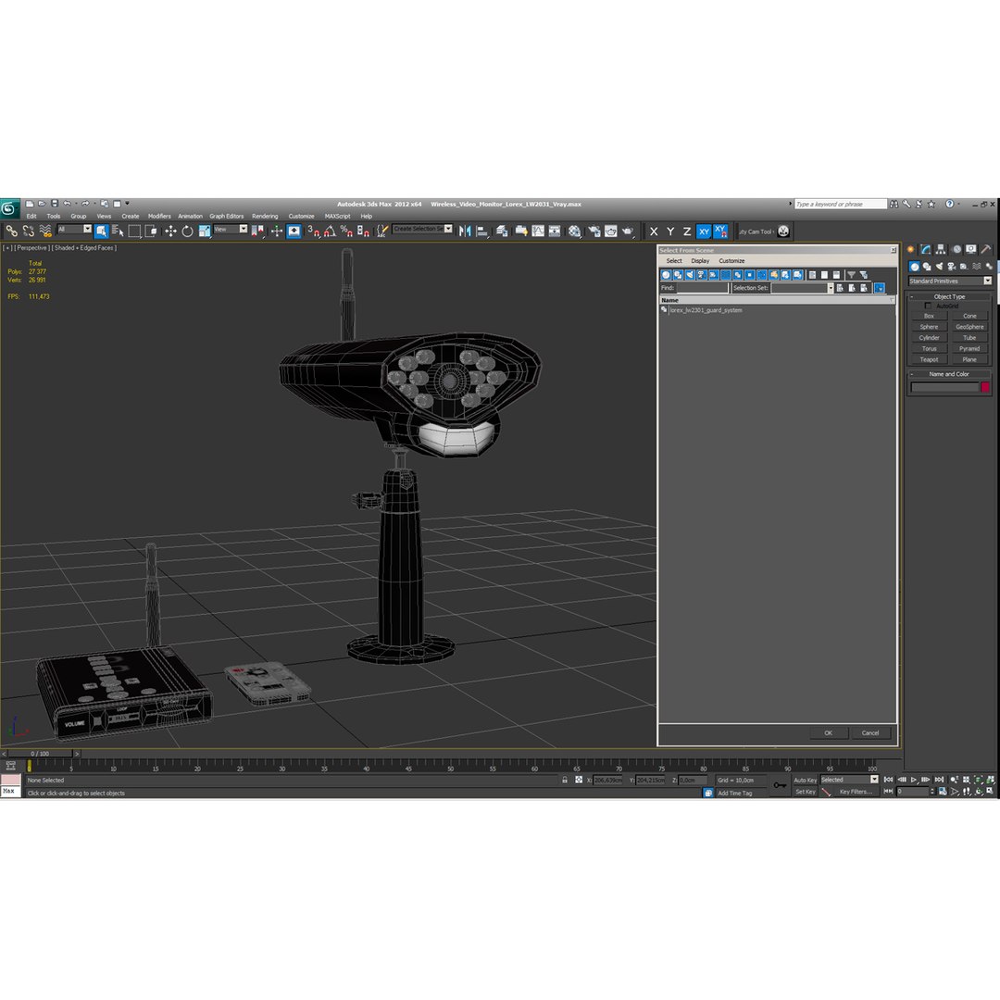Screen dimensions: 1000x1000
Task: Click OK in Select From Scene
Action: pos(828,732)
